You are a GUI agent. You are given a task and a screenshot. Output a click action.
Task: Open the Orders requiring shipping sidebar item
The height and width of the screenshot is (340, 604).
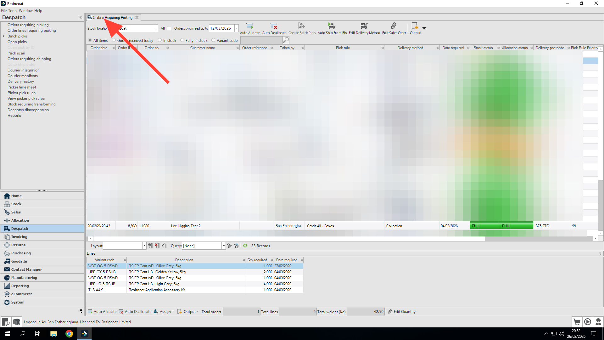pos(29,59)
